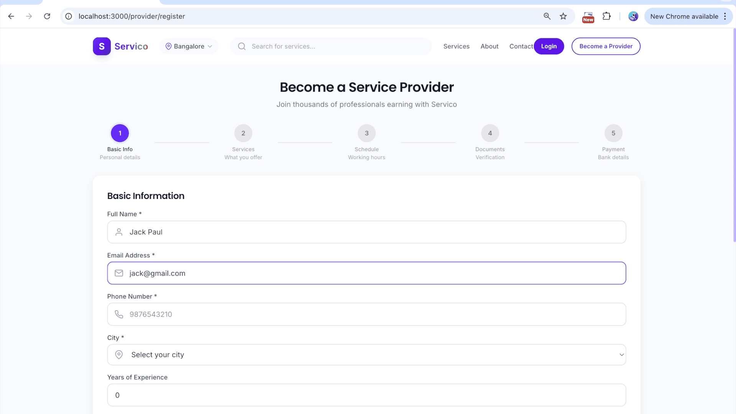View site information icon before the URL
736x414 pixels.
(x=69, y=16)
